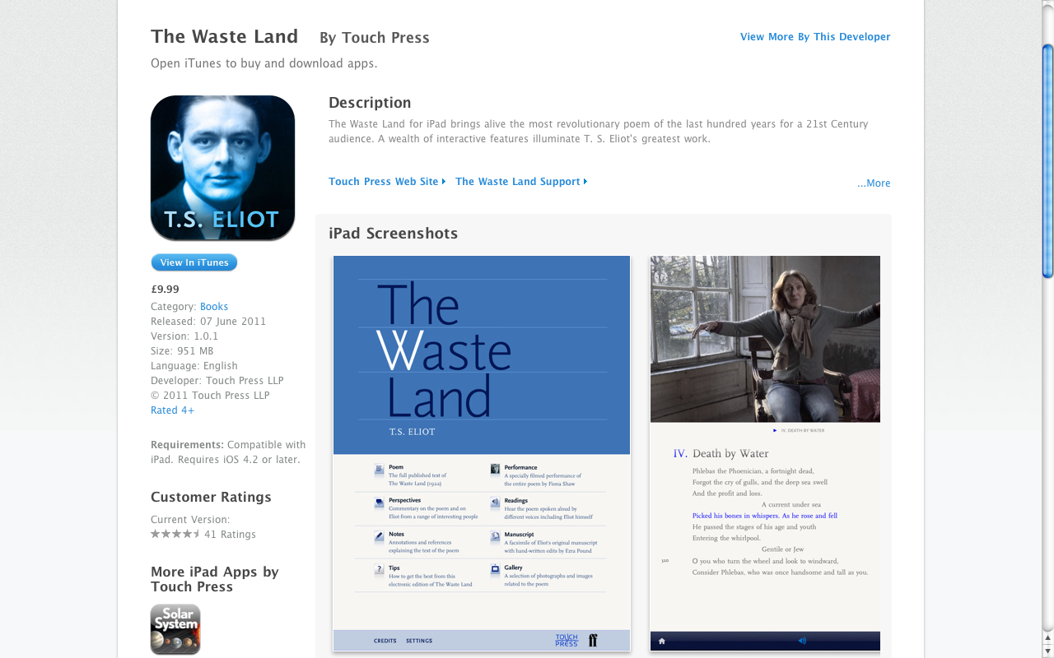This screenshot has height=658, width=1054.
Task: Expand description with the ...More link
Action: (874, 183)
